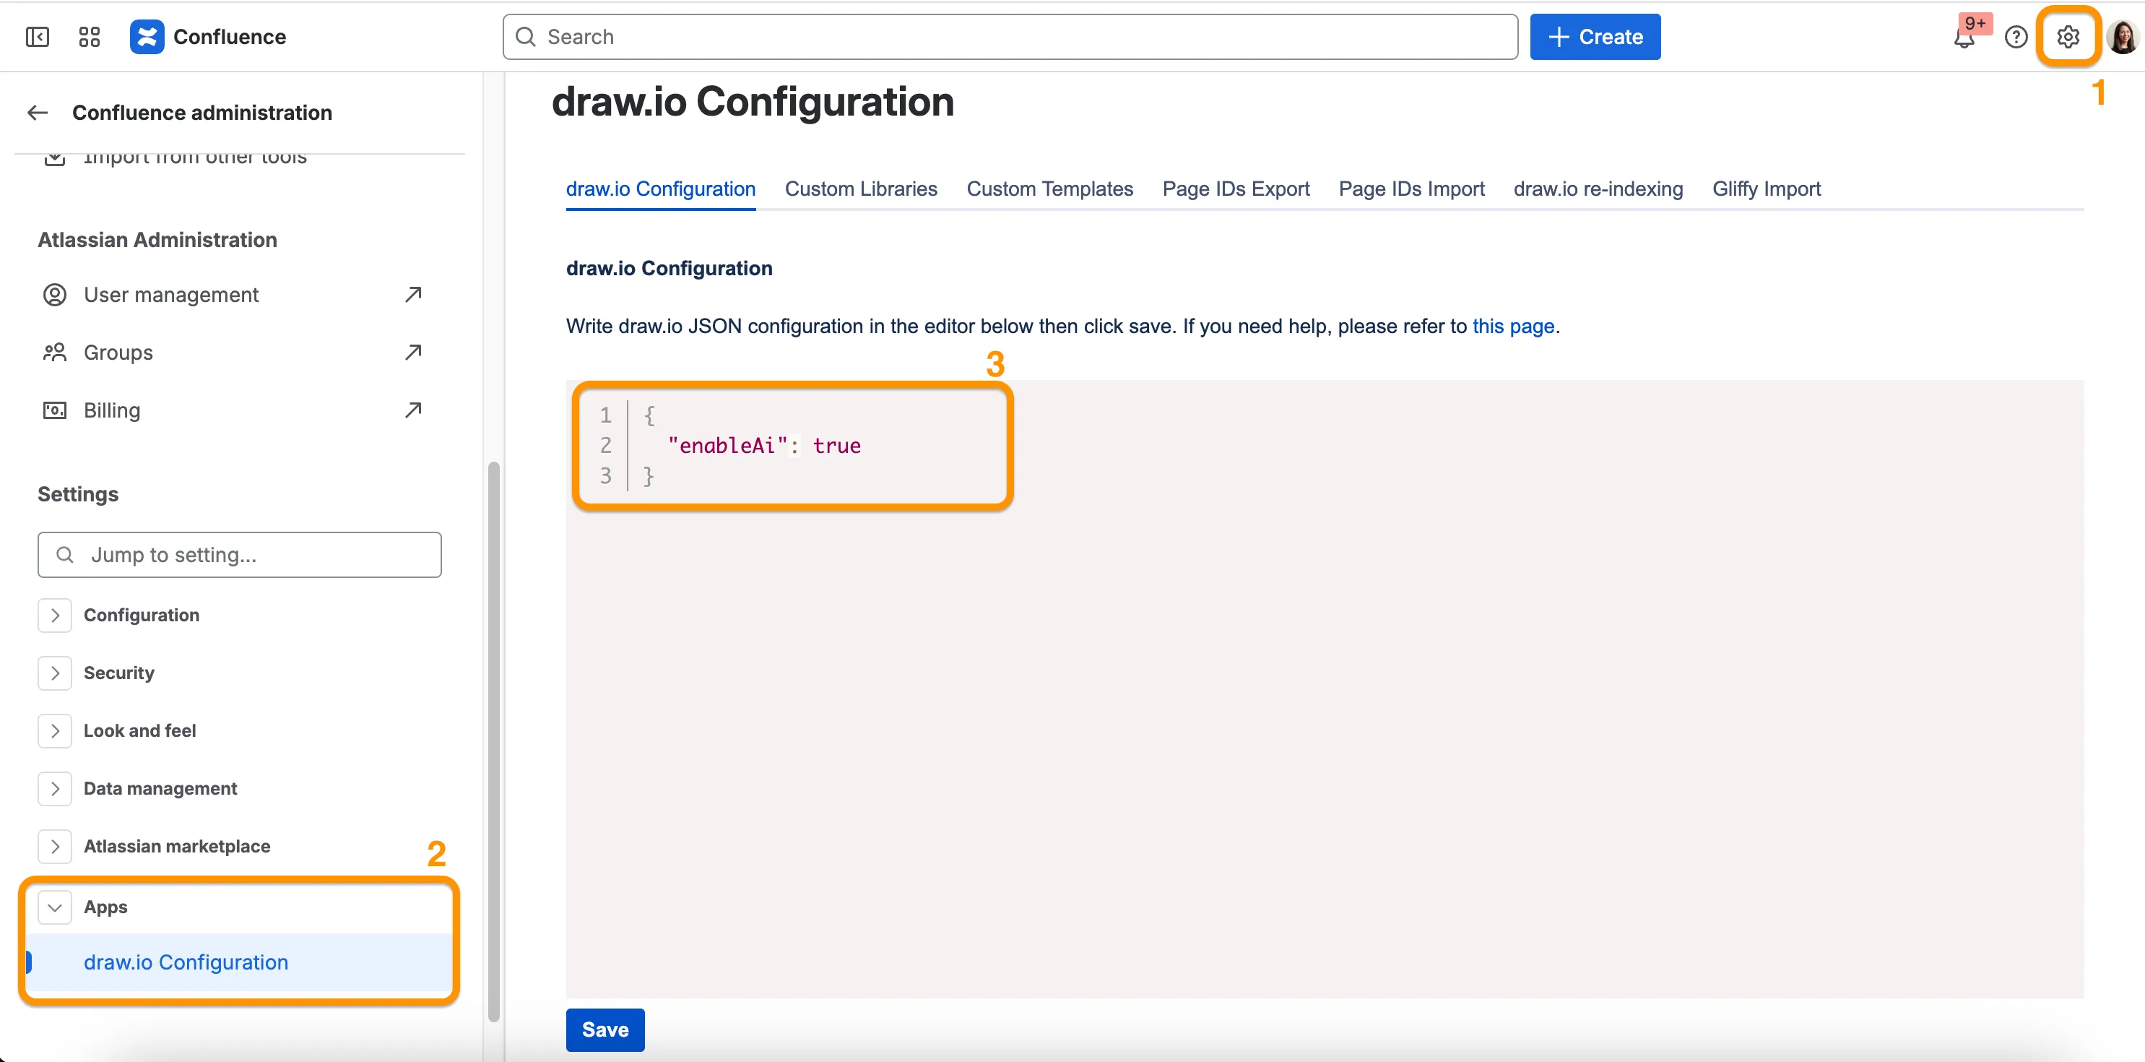
Task: Open the help question mark icon
Action: pos(2016,37)
